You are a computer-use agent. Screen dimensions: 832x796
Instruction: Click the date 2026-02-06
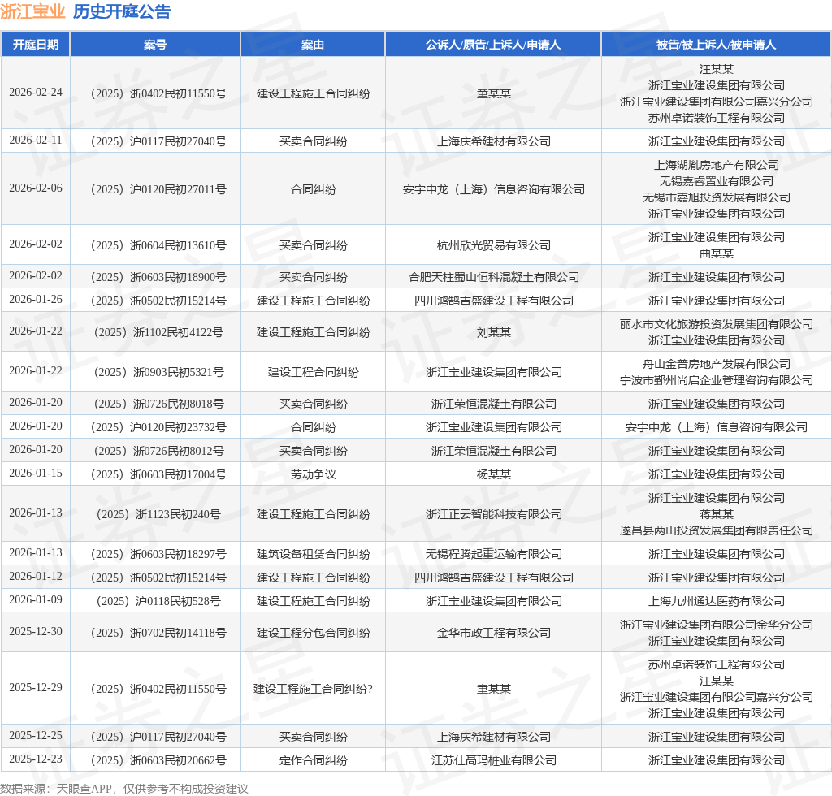click(36, 188)
